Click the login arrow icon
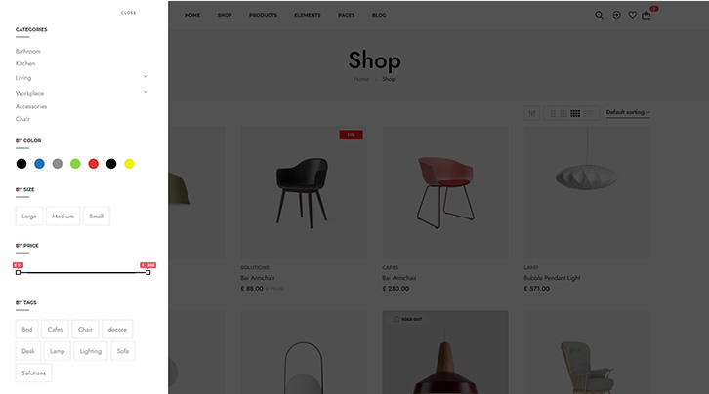 point(616,15)
